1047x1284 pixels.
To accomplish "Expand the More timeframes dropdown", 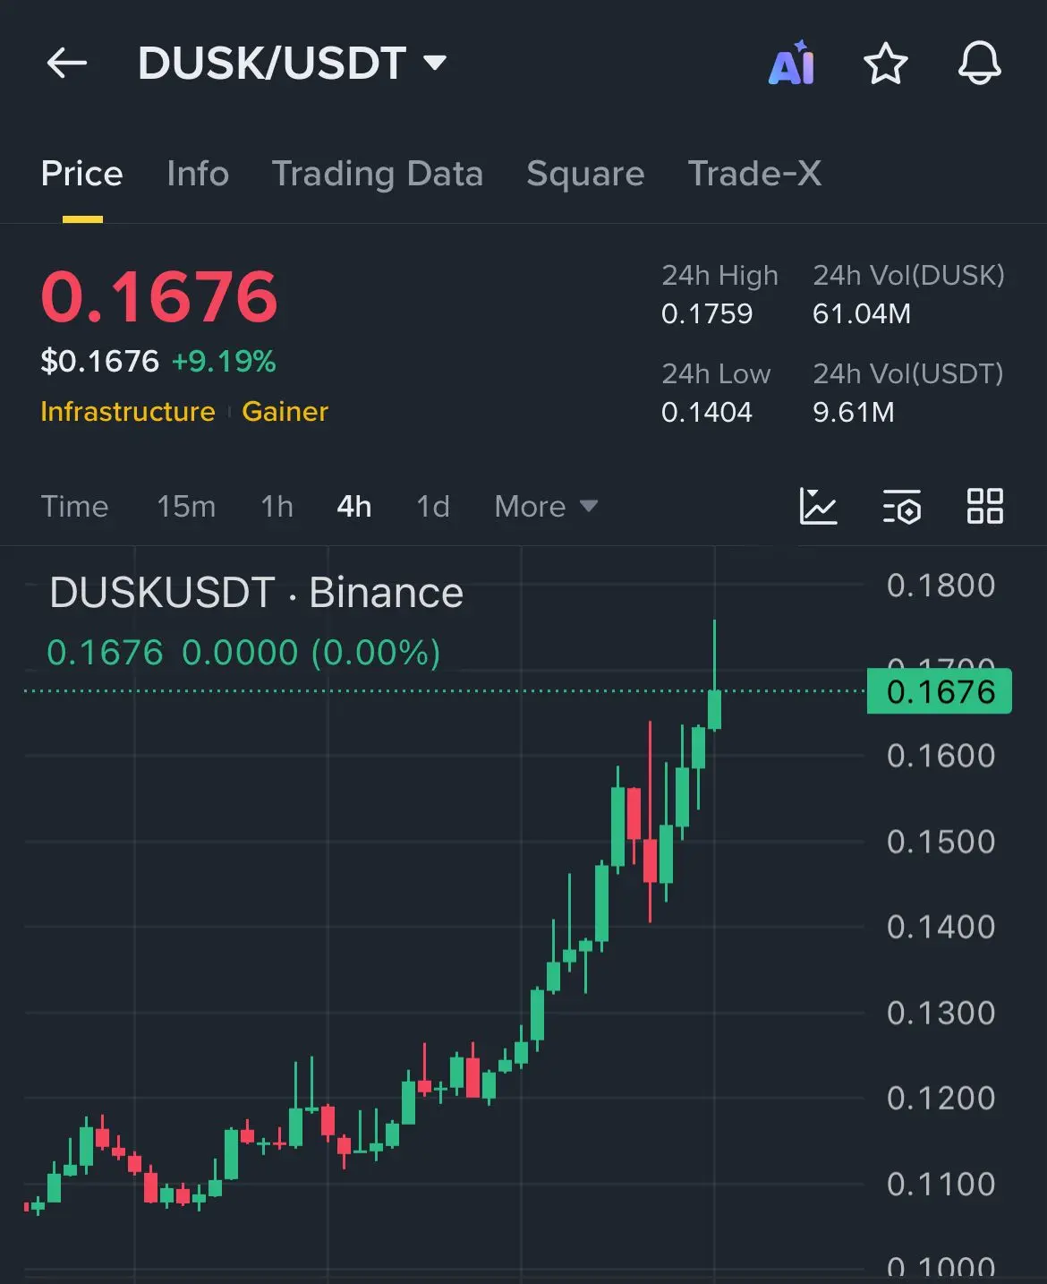I will click(546, 507).
